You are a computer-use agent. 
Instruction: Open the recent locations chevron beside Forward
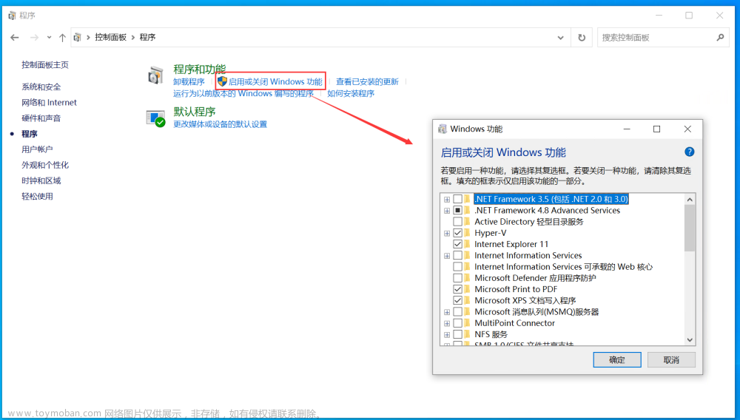click(49, 37)
